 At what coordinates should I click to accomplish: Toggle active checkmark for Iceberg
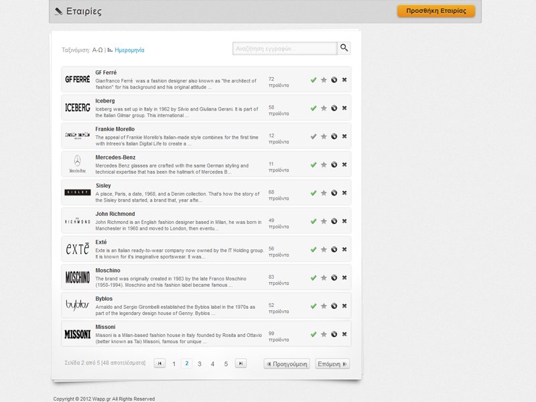click(x=314, y=109)
